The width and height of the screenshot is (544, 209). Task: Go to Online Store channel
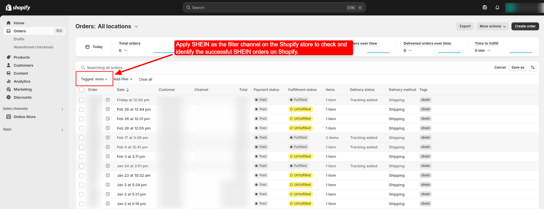click(24, 117)
